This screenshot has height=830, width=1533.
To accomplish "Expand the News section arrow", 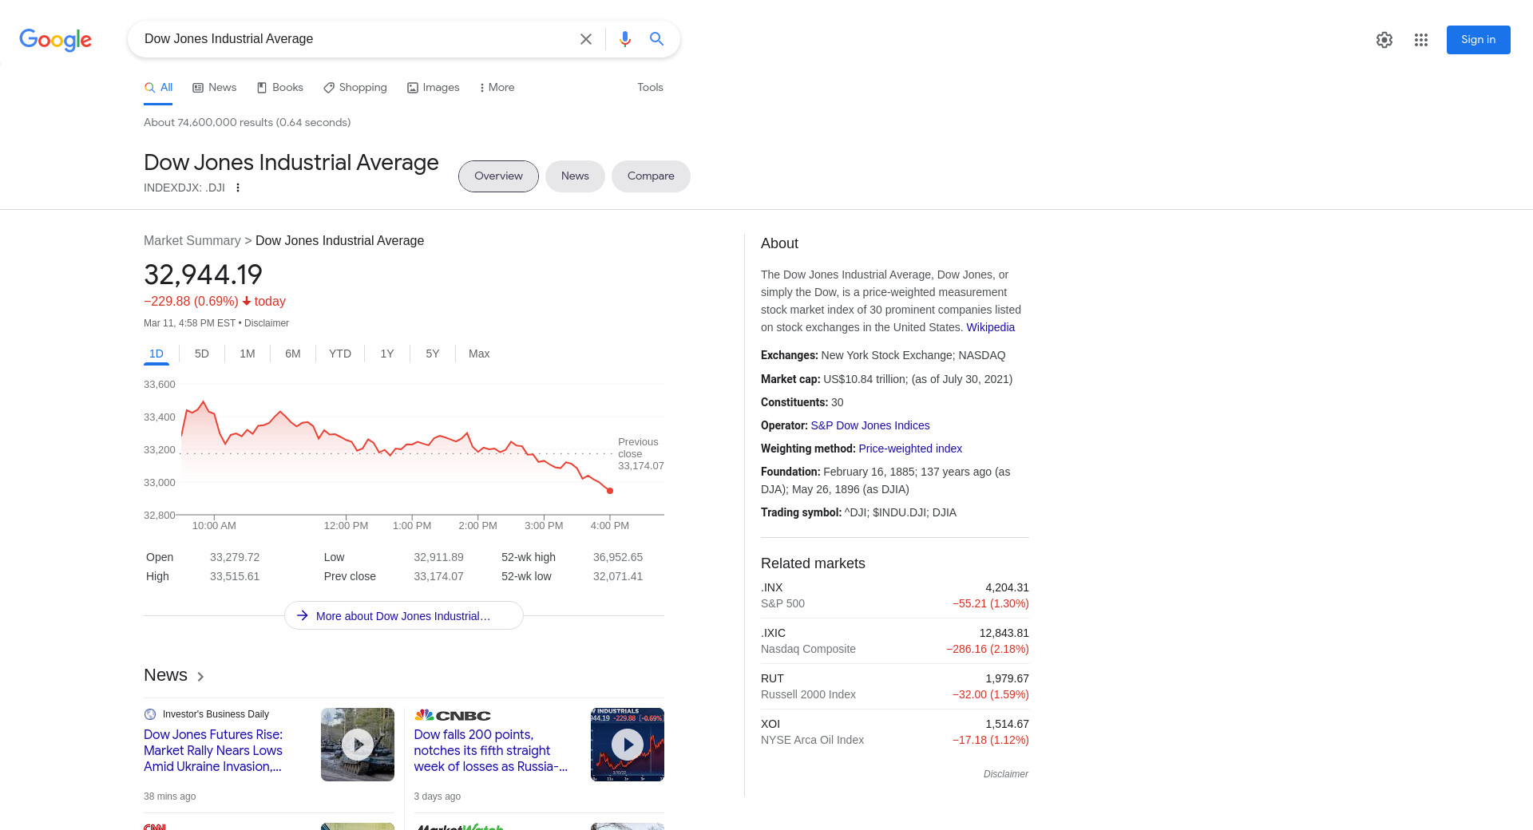I will pyautogui.click(x=200, y=677).
